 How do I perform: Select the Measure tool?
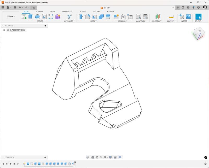coord(171,17)
